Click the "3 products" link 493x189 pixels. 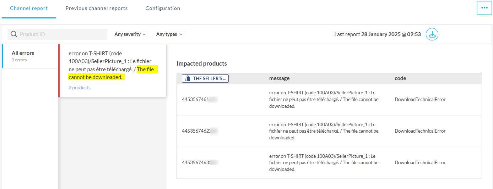[80, 88]
